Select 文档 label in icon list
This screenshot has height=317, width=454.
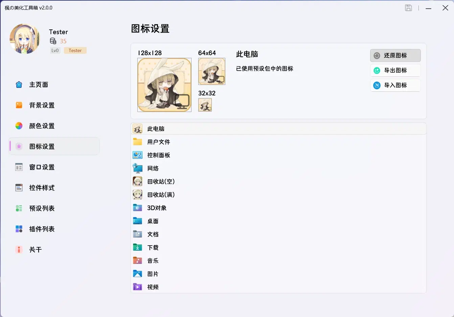point(153,234)
